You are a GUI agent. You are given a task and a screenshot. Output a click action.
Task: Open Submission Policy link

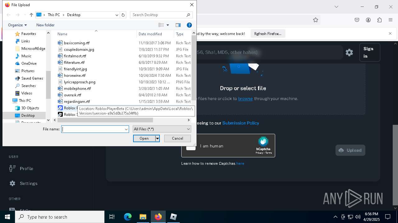pos(241,123)
